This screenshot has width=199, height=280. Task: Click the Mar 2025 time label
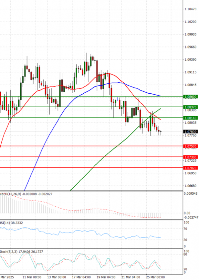pyautogui.click(x=7, y=277)
